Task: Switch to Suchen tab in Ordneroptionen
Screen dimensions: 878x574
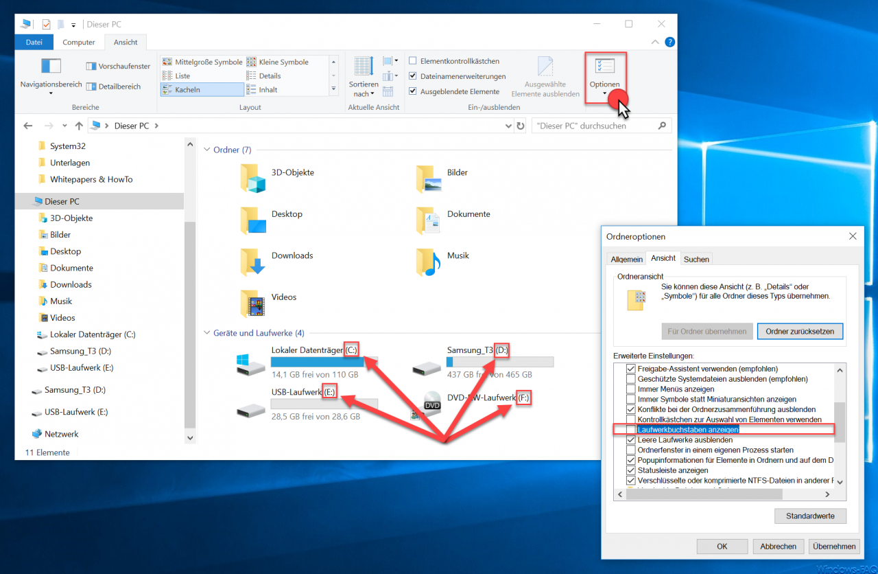Action: (x=696, y=259)
